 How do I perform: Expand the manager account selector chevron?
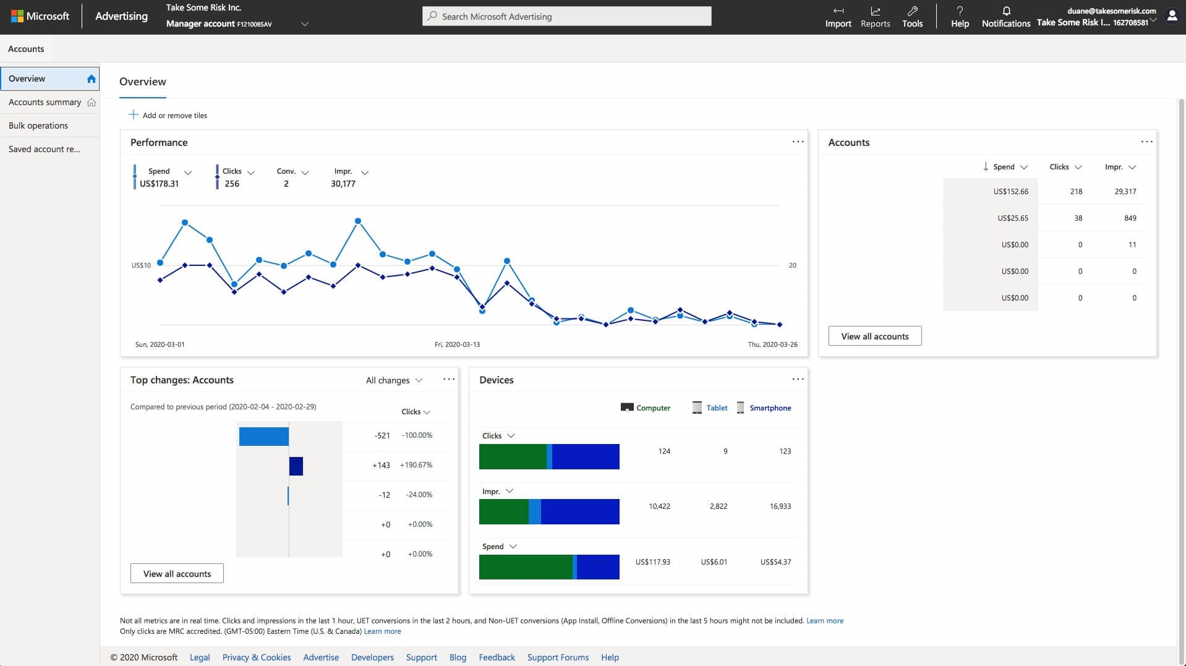coord(304,24)
